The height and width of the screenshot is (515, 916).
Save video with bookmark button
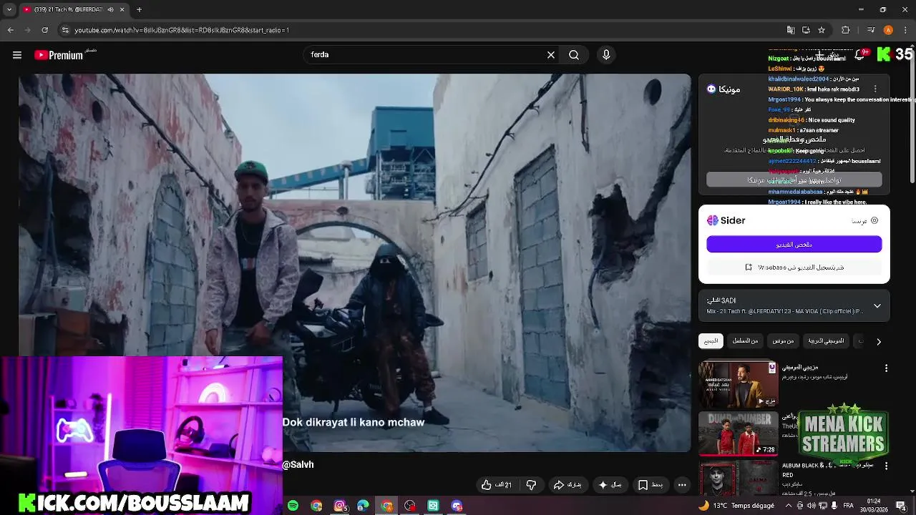click(x=651, y=485)
